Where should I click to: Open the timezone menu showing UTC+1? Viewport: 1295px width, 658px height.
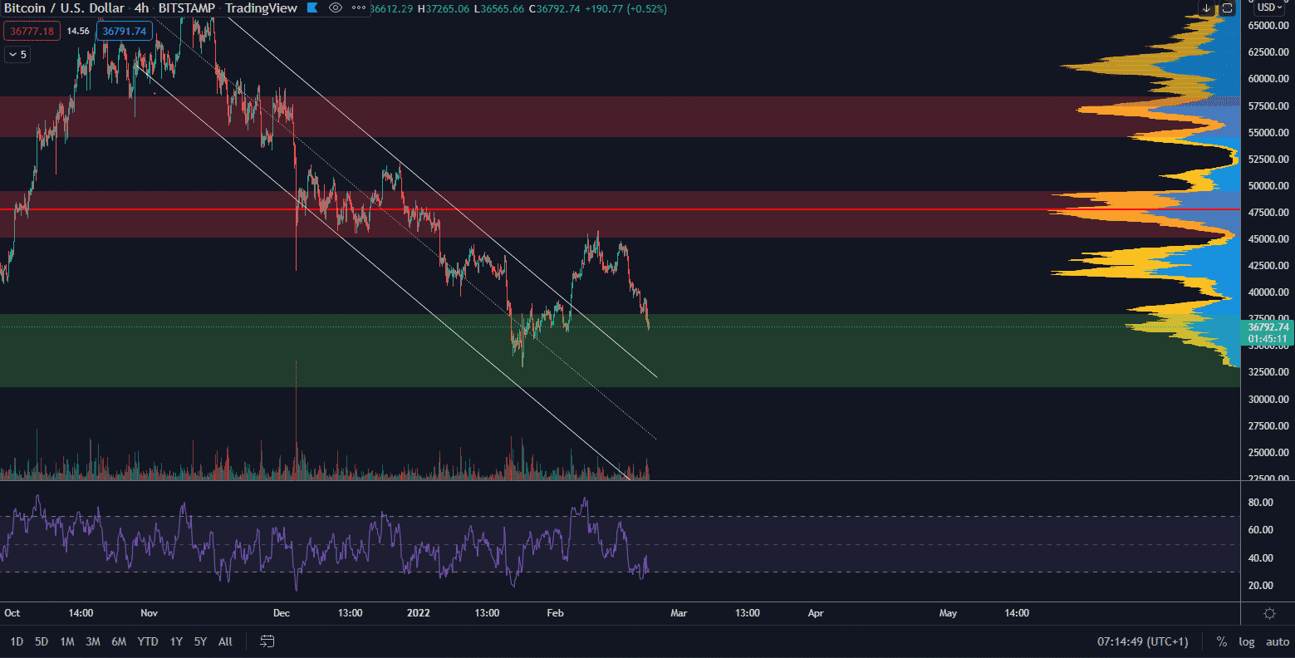click(1142, 641)
